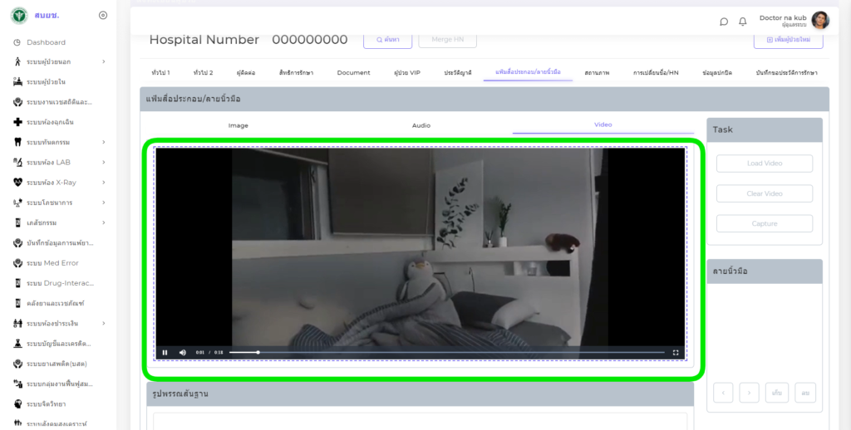Click the Capture button
Viewport: 851px width, 430px height.
tap(765, 223)
